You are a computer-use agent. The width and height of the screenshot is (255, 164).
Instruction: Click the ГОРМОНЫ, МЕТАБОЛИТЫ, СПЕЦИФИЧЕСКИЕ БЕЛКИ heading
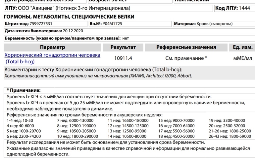pyautogui.click(x=69, y=16)
